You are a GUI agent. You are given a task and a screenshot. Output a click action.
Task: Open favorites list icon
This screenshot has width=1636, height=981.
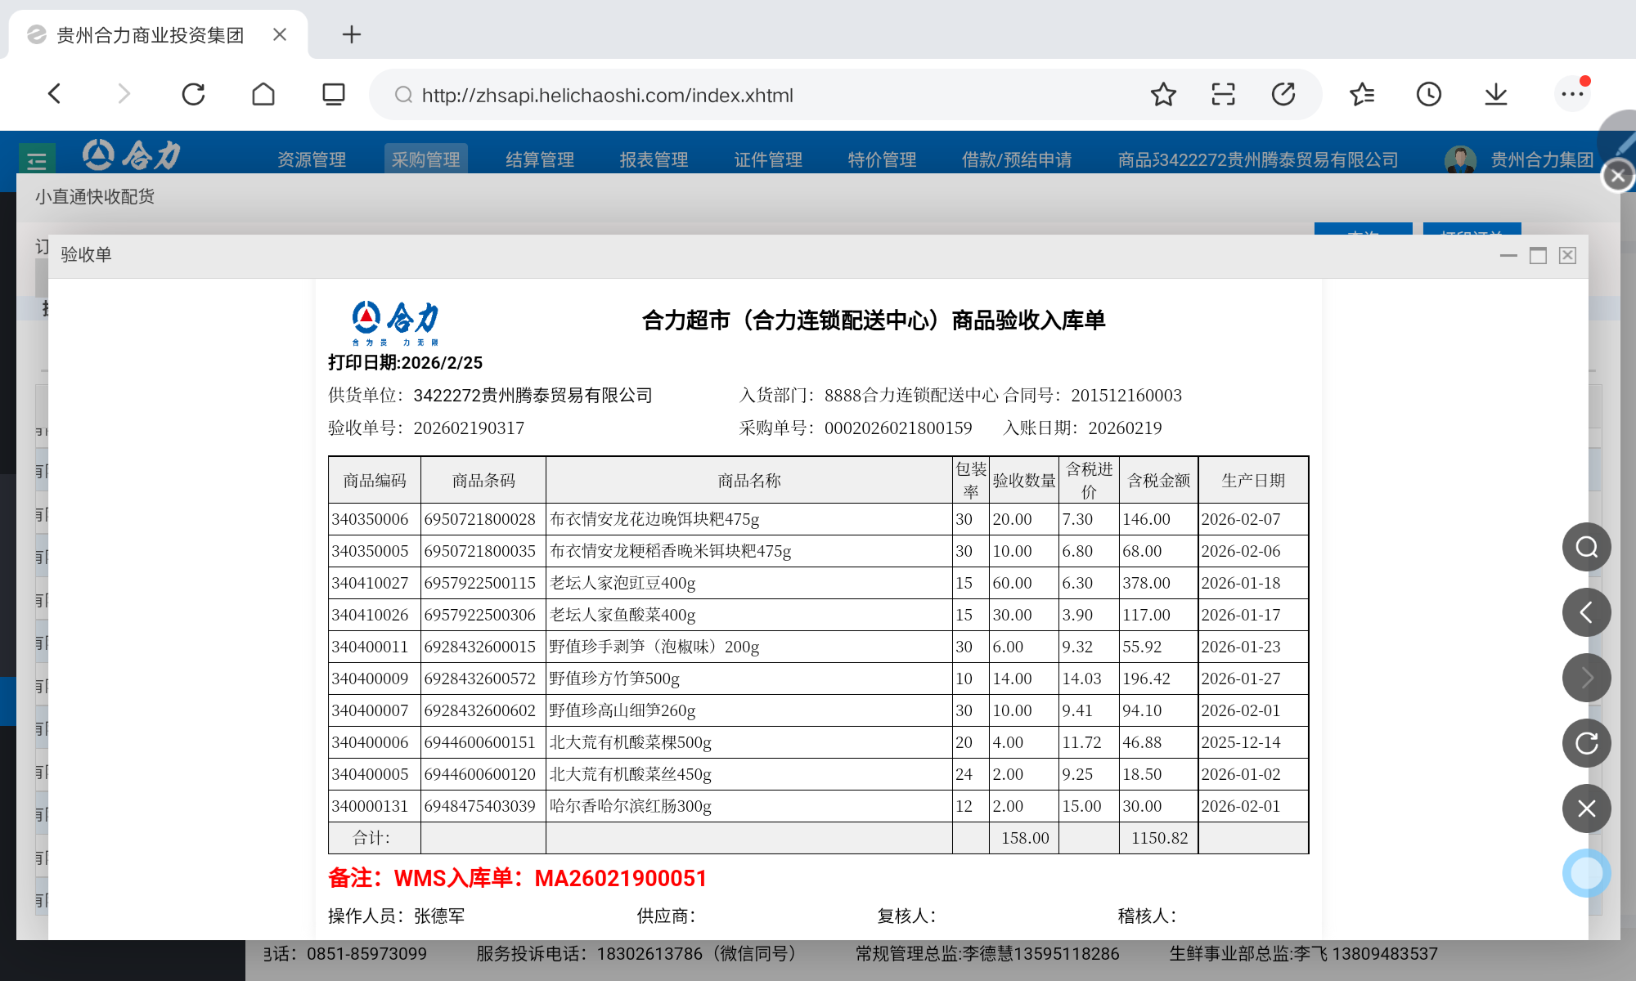[x=1361, y=95]
